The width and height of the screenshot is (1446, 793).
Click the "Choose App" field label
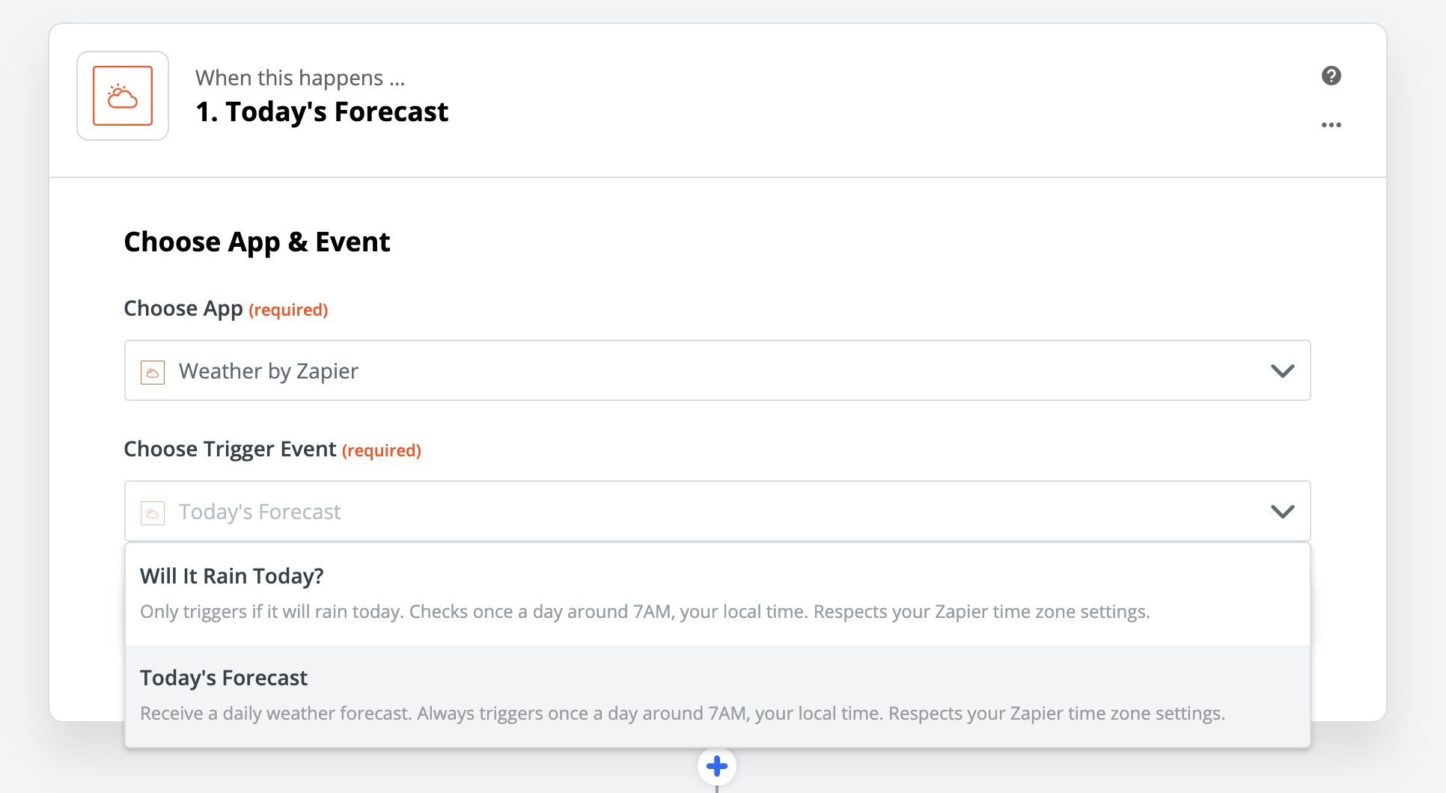pyautogui.click(x=183, y=308)
